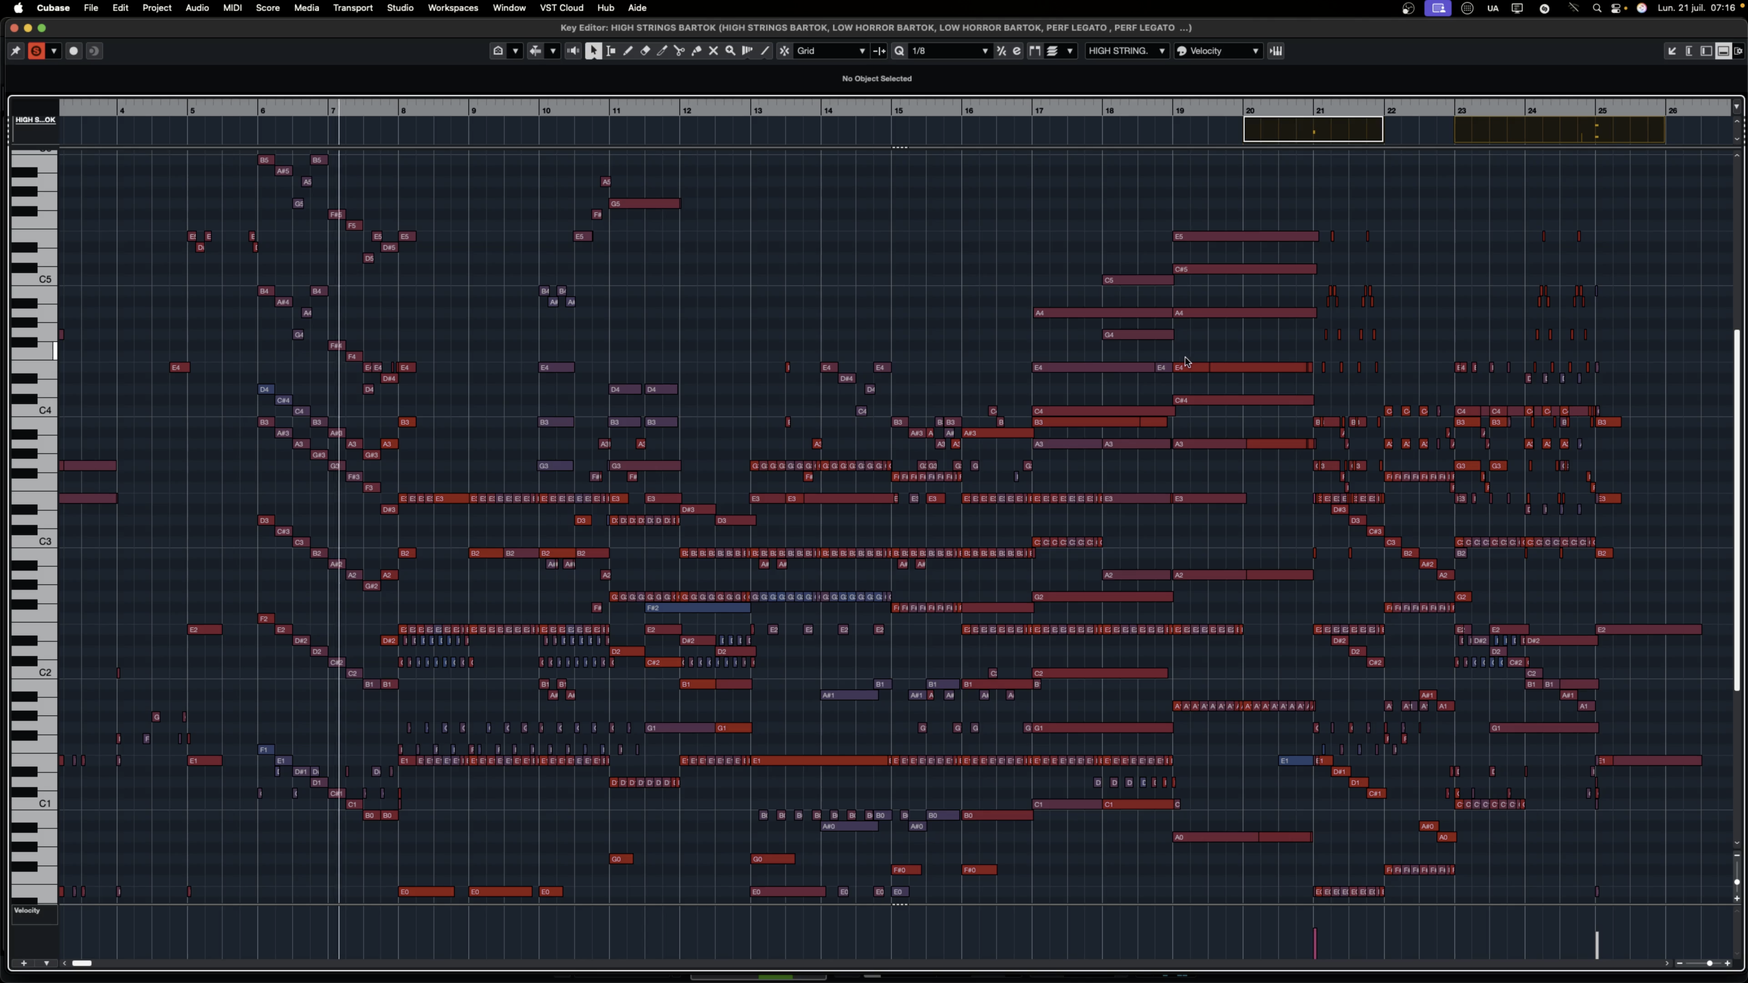Select the Erase tool
1748x983 pixels.
pyautogui.click(x=645, y=51)
